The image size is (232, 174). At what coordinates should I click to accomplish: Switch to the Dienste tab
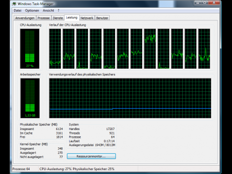coord(58,18)
